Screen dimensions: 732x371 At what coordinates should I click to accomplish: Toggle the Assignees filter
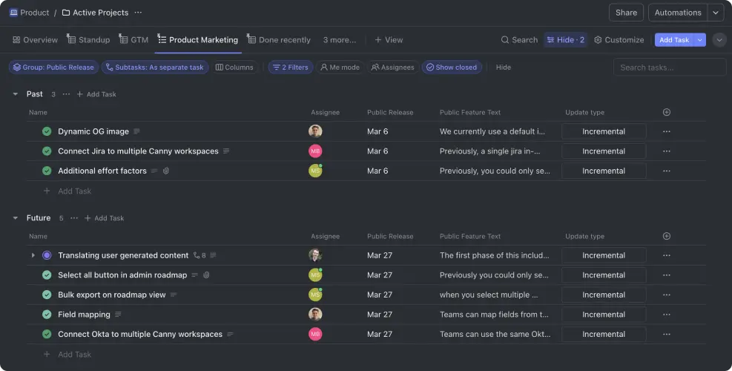point(392,68)
